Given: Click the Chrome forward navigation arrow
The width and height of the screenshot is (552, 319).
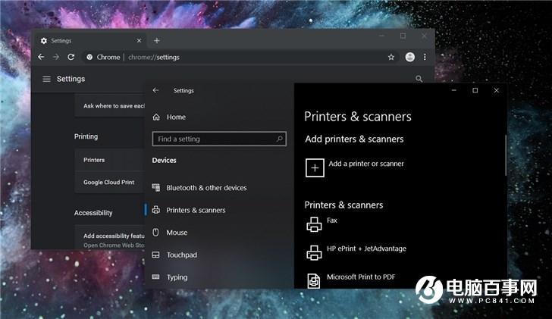Looking at the screenshot, I should 56,57.
